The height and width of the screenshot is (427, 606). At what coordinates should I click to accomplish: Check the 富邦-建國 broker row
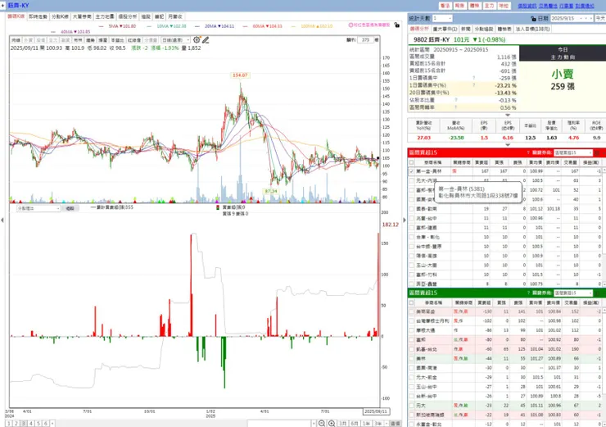pos(412,227)
